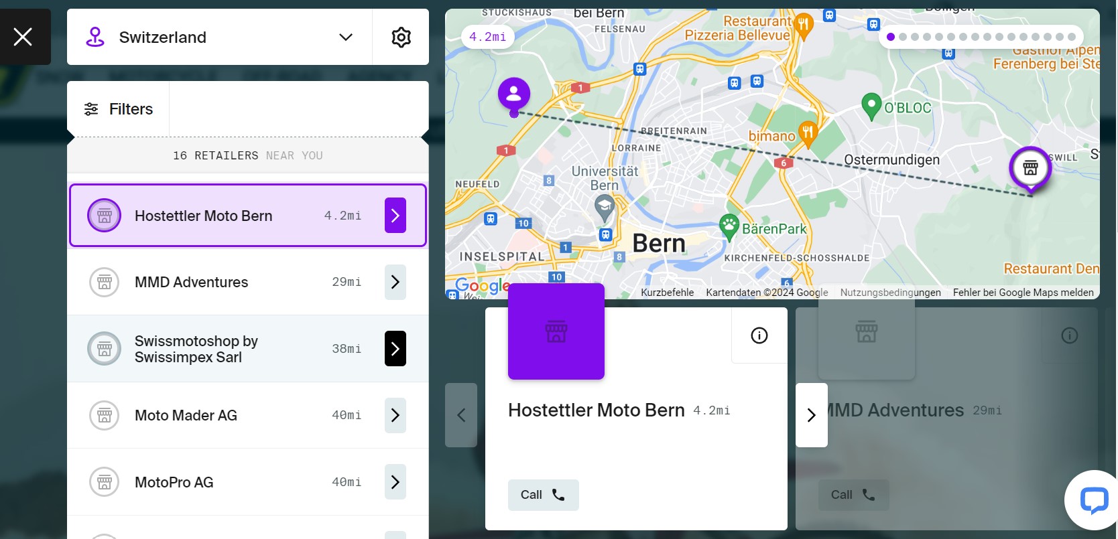Open Swissmotoshop by Swissimpex Sarl black arrow

[395, 349]
